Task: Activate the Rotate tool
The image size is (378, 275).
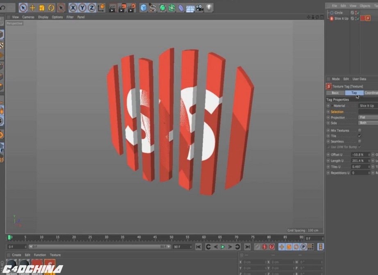Action: point(51,8)
